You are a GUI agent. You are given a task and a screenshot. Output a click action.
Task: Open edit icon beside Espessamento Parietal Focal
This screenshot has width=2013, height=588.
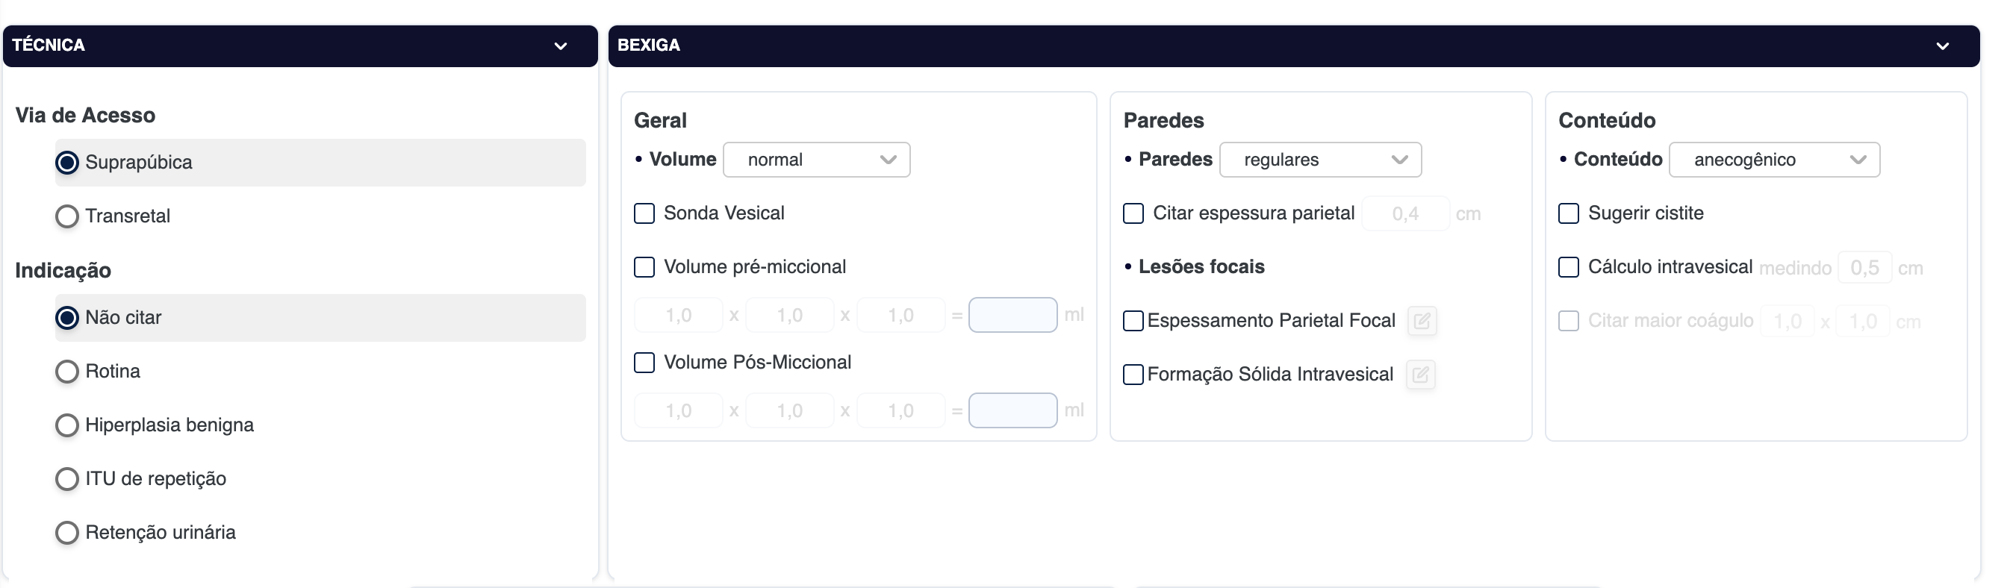tap(1422, 321)
